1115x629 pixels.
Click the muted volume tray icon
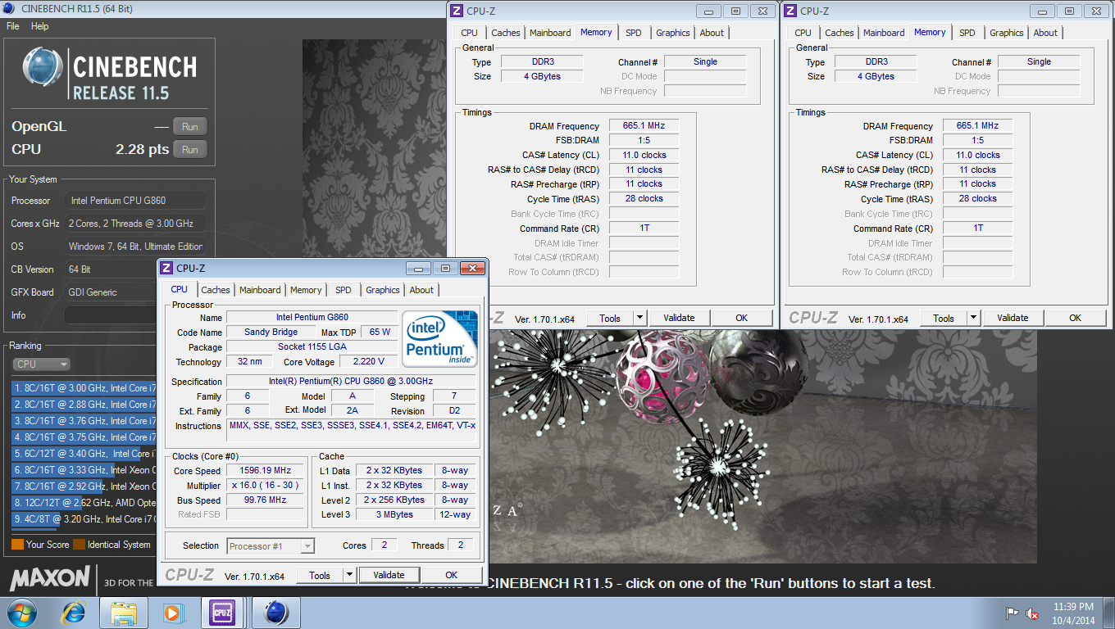coord(1033,613)
